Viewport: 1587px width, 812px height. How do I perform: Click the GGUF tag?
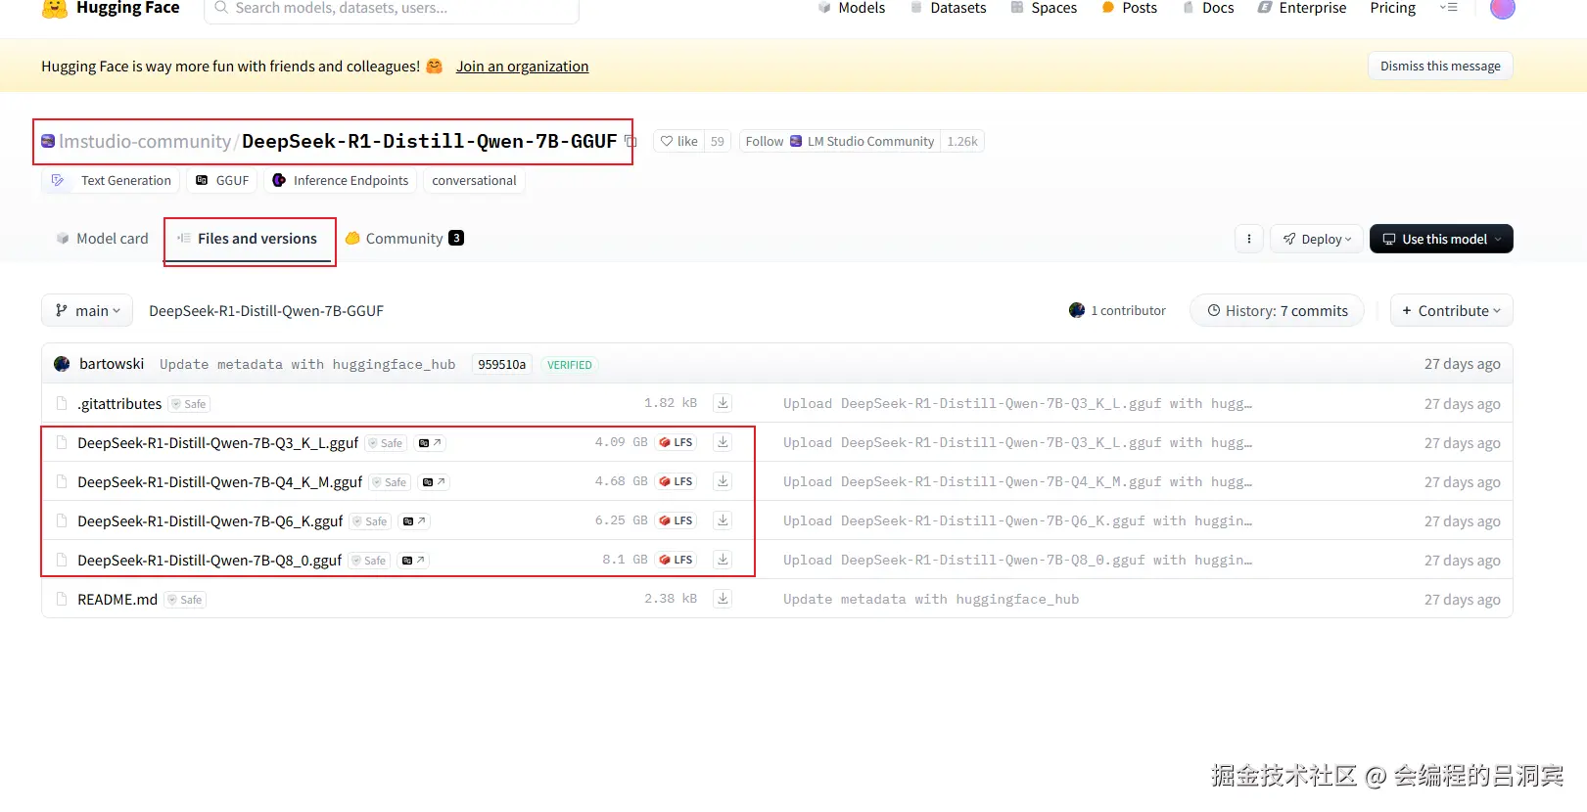[x=222, y=181]
